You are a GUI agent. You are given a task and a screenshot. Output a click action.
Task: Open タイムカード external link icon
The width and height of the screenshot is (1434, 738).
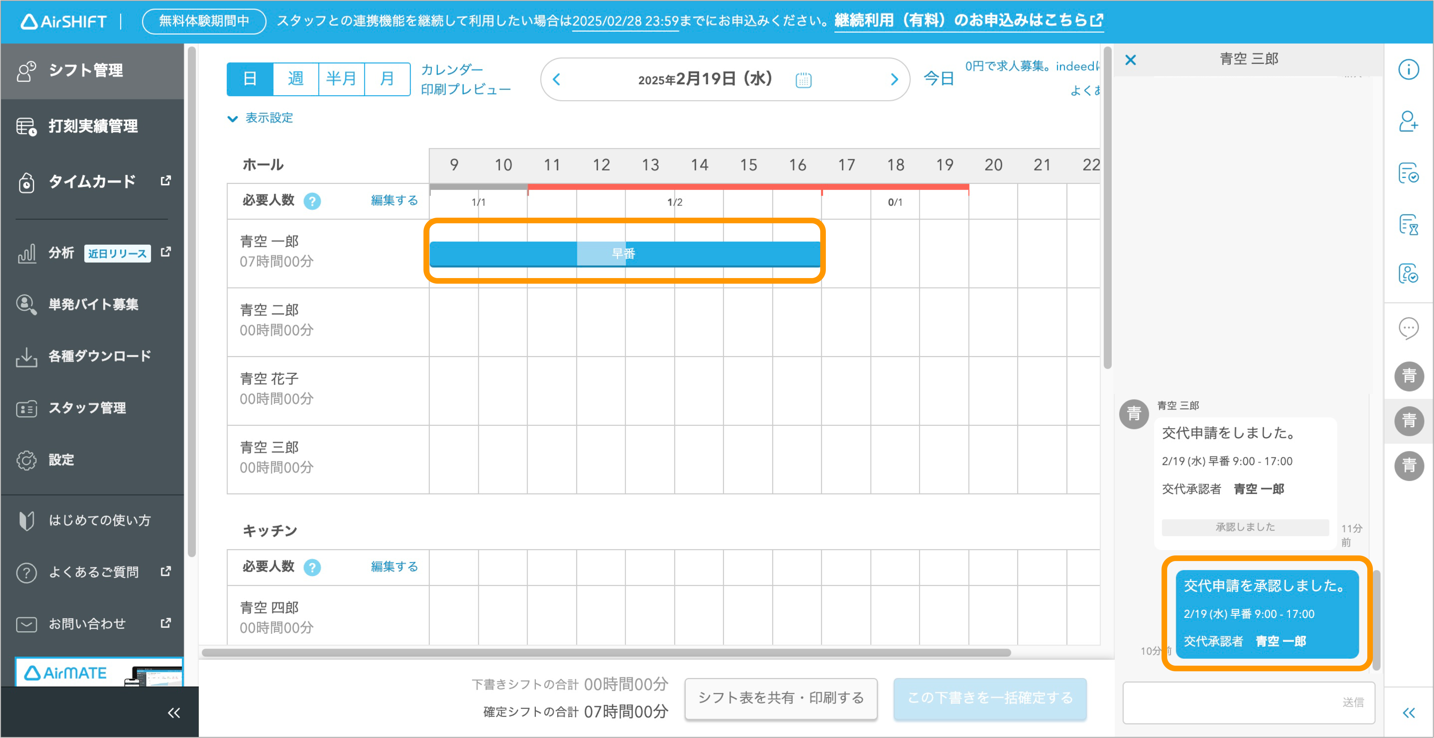click(165, 181)
